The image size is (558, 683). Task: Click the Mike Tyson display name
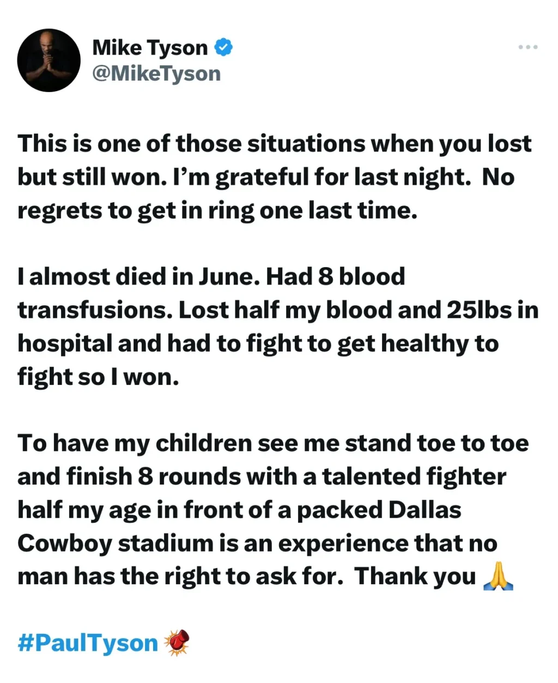point(150,48)
